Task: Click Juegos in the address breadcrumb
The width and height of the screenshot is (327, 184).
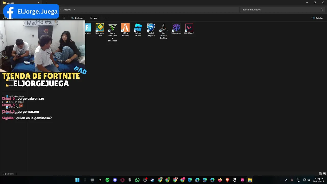Action: pos(67,9)
